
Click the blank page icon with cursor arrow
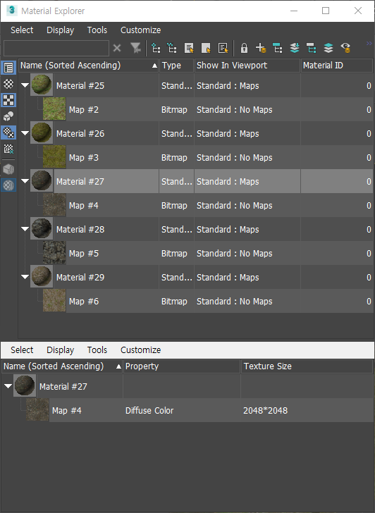click(206, 49)
